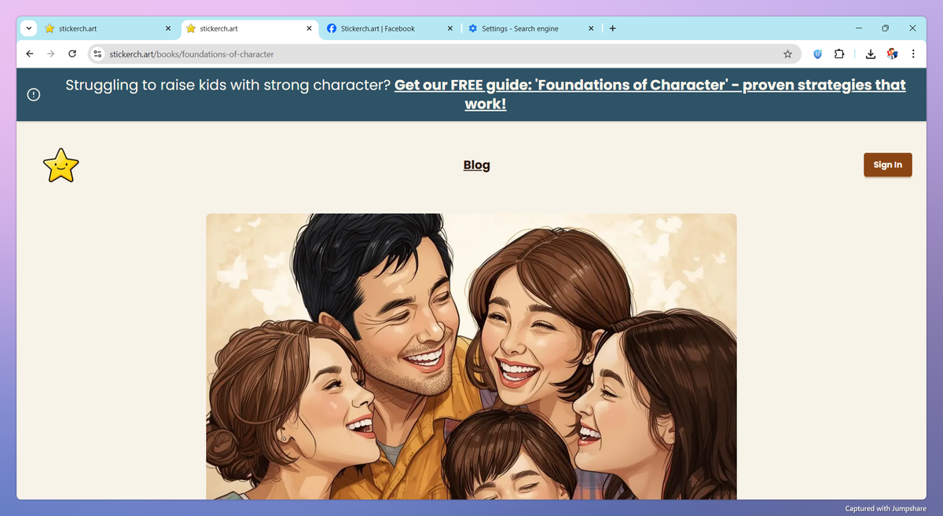Bookmark this page with the star icon
This screenshot has width=943, height=516.
pyautogui.click(x=787, y=54)
